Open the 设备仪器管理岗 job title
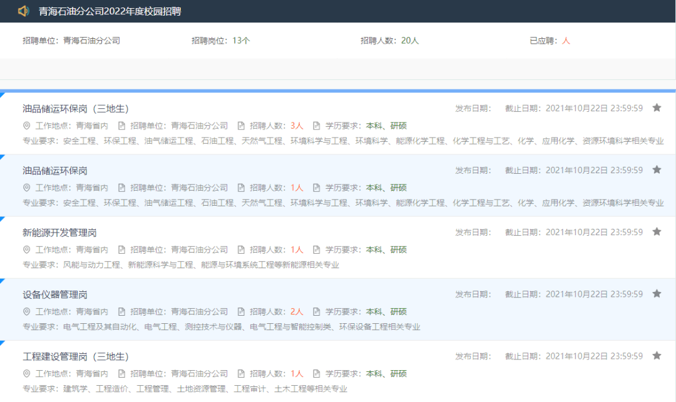This screenshot has width=676, height=402. tap(55, 295)
